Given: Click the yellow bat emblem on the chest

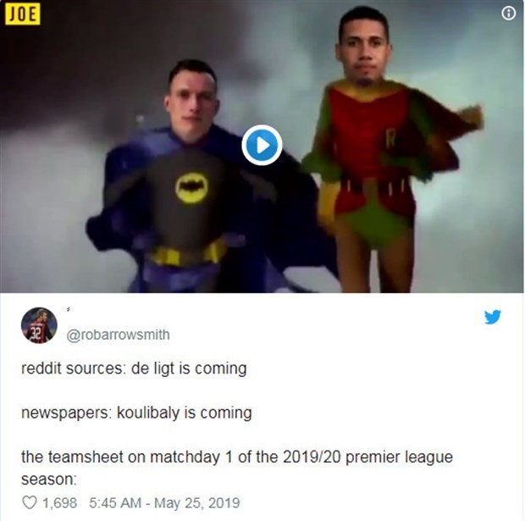Looking at the screenshot, I should click(191, 188).
